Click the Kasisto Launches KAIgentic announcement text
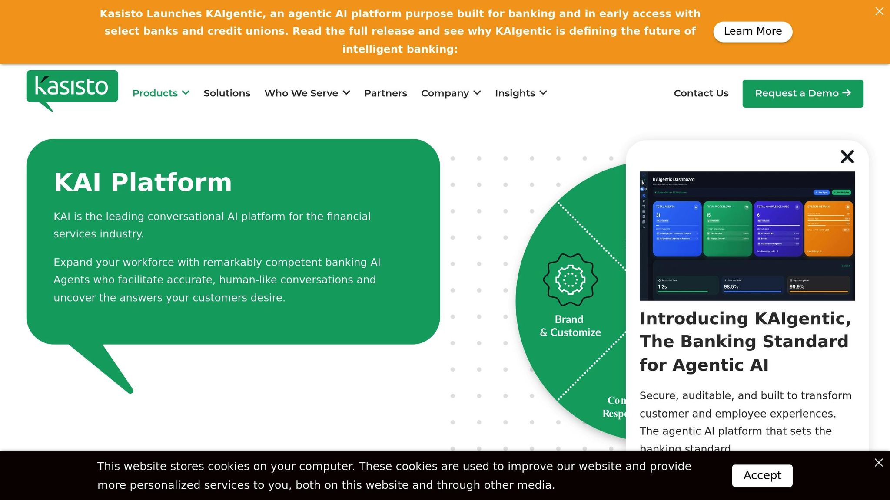The image size is (890, 500). click(x=400, y=31)
